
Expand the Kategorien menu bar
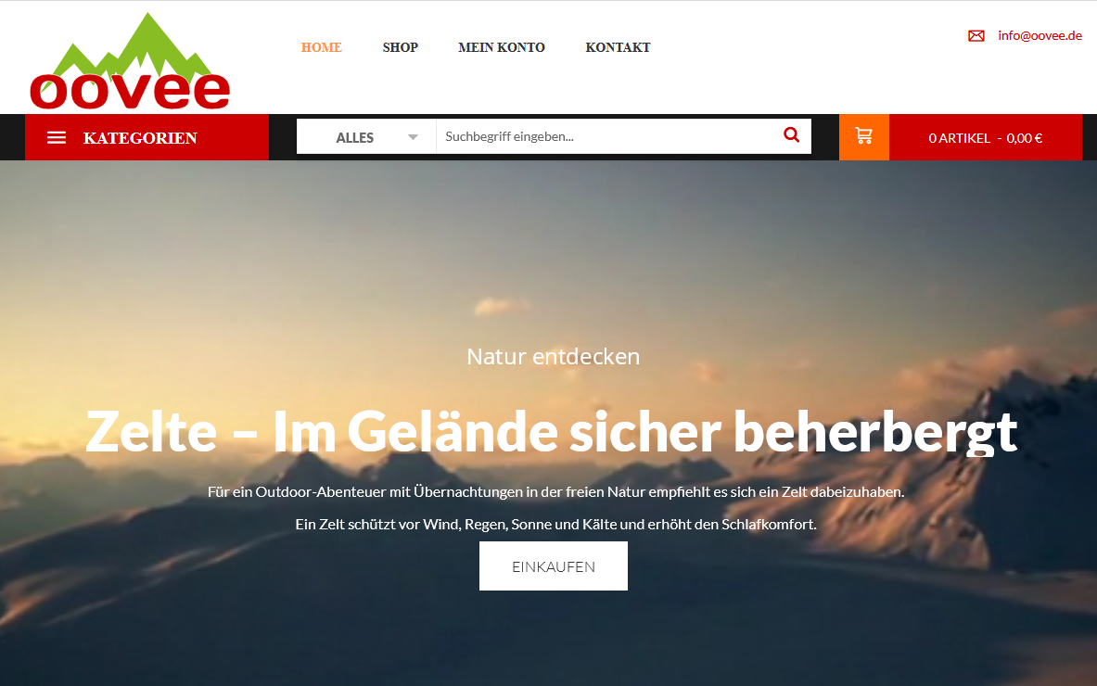click(147, 137)
